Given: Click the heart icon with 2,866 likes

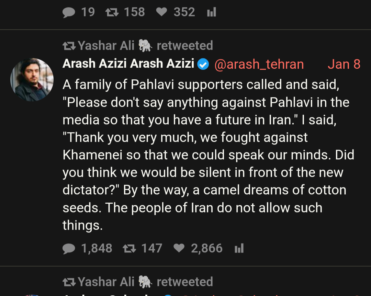Looking at the screenshot, I should pos(179,249).
